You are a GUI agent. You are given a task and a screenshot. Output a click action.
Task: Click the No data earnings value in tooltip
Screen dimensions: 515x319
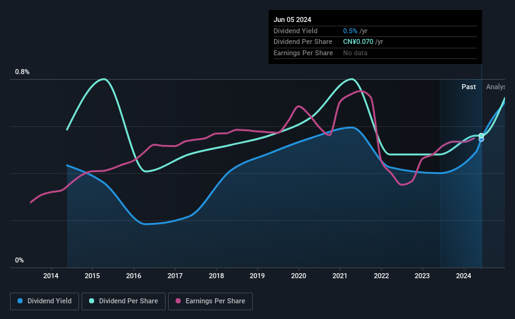click(x=355, y=53)
